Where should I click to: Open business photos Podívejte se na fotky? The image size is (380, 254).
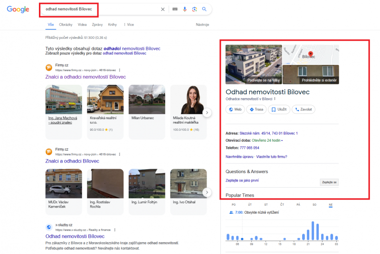254,64
